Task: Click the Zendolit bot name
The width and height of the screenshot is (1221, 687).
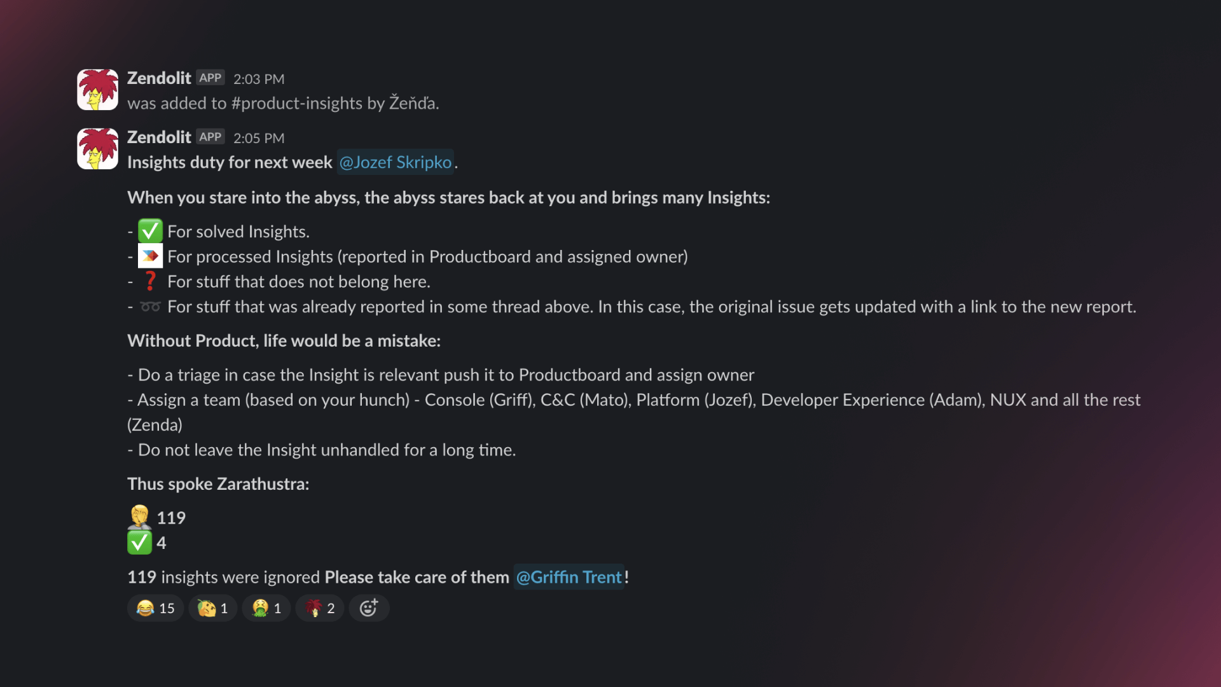Action: pos(159,78)
